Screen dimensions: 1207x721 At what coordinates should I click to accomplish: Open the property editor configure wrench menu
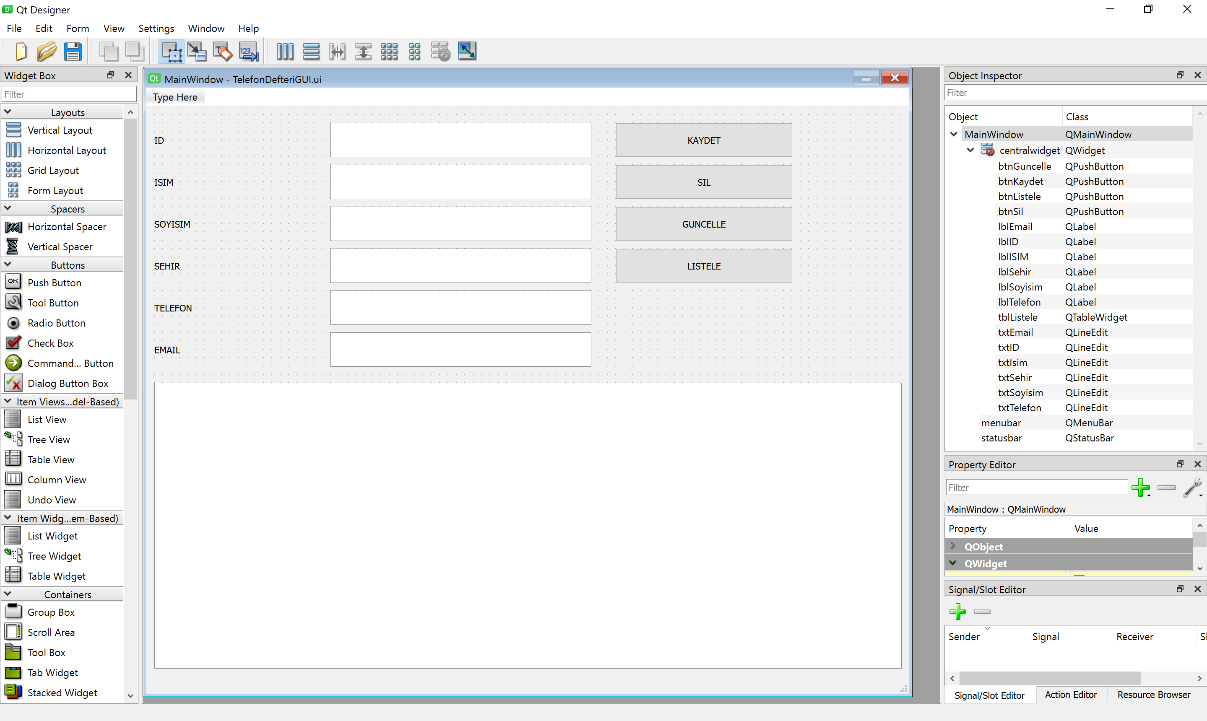(1192, 488)
